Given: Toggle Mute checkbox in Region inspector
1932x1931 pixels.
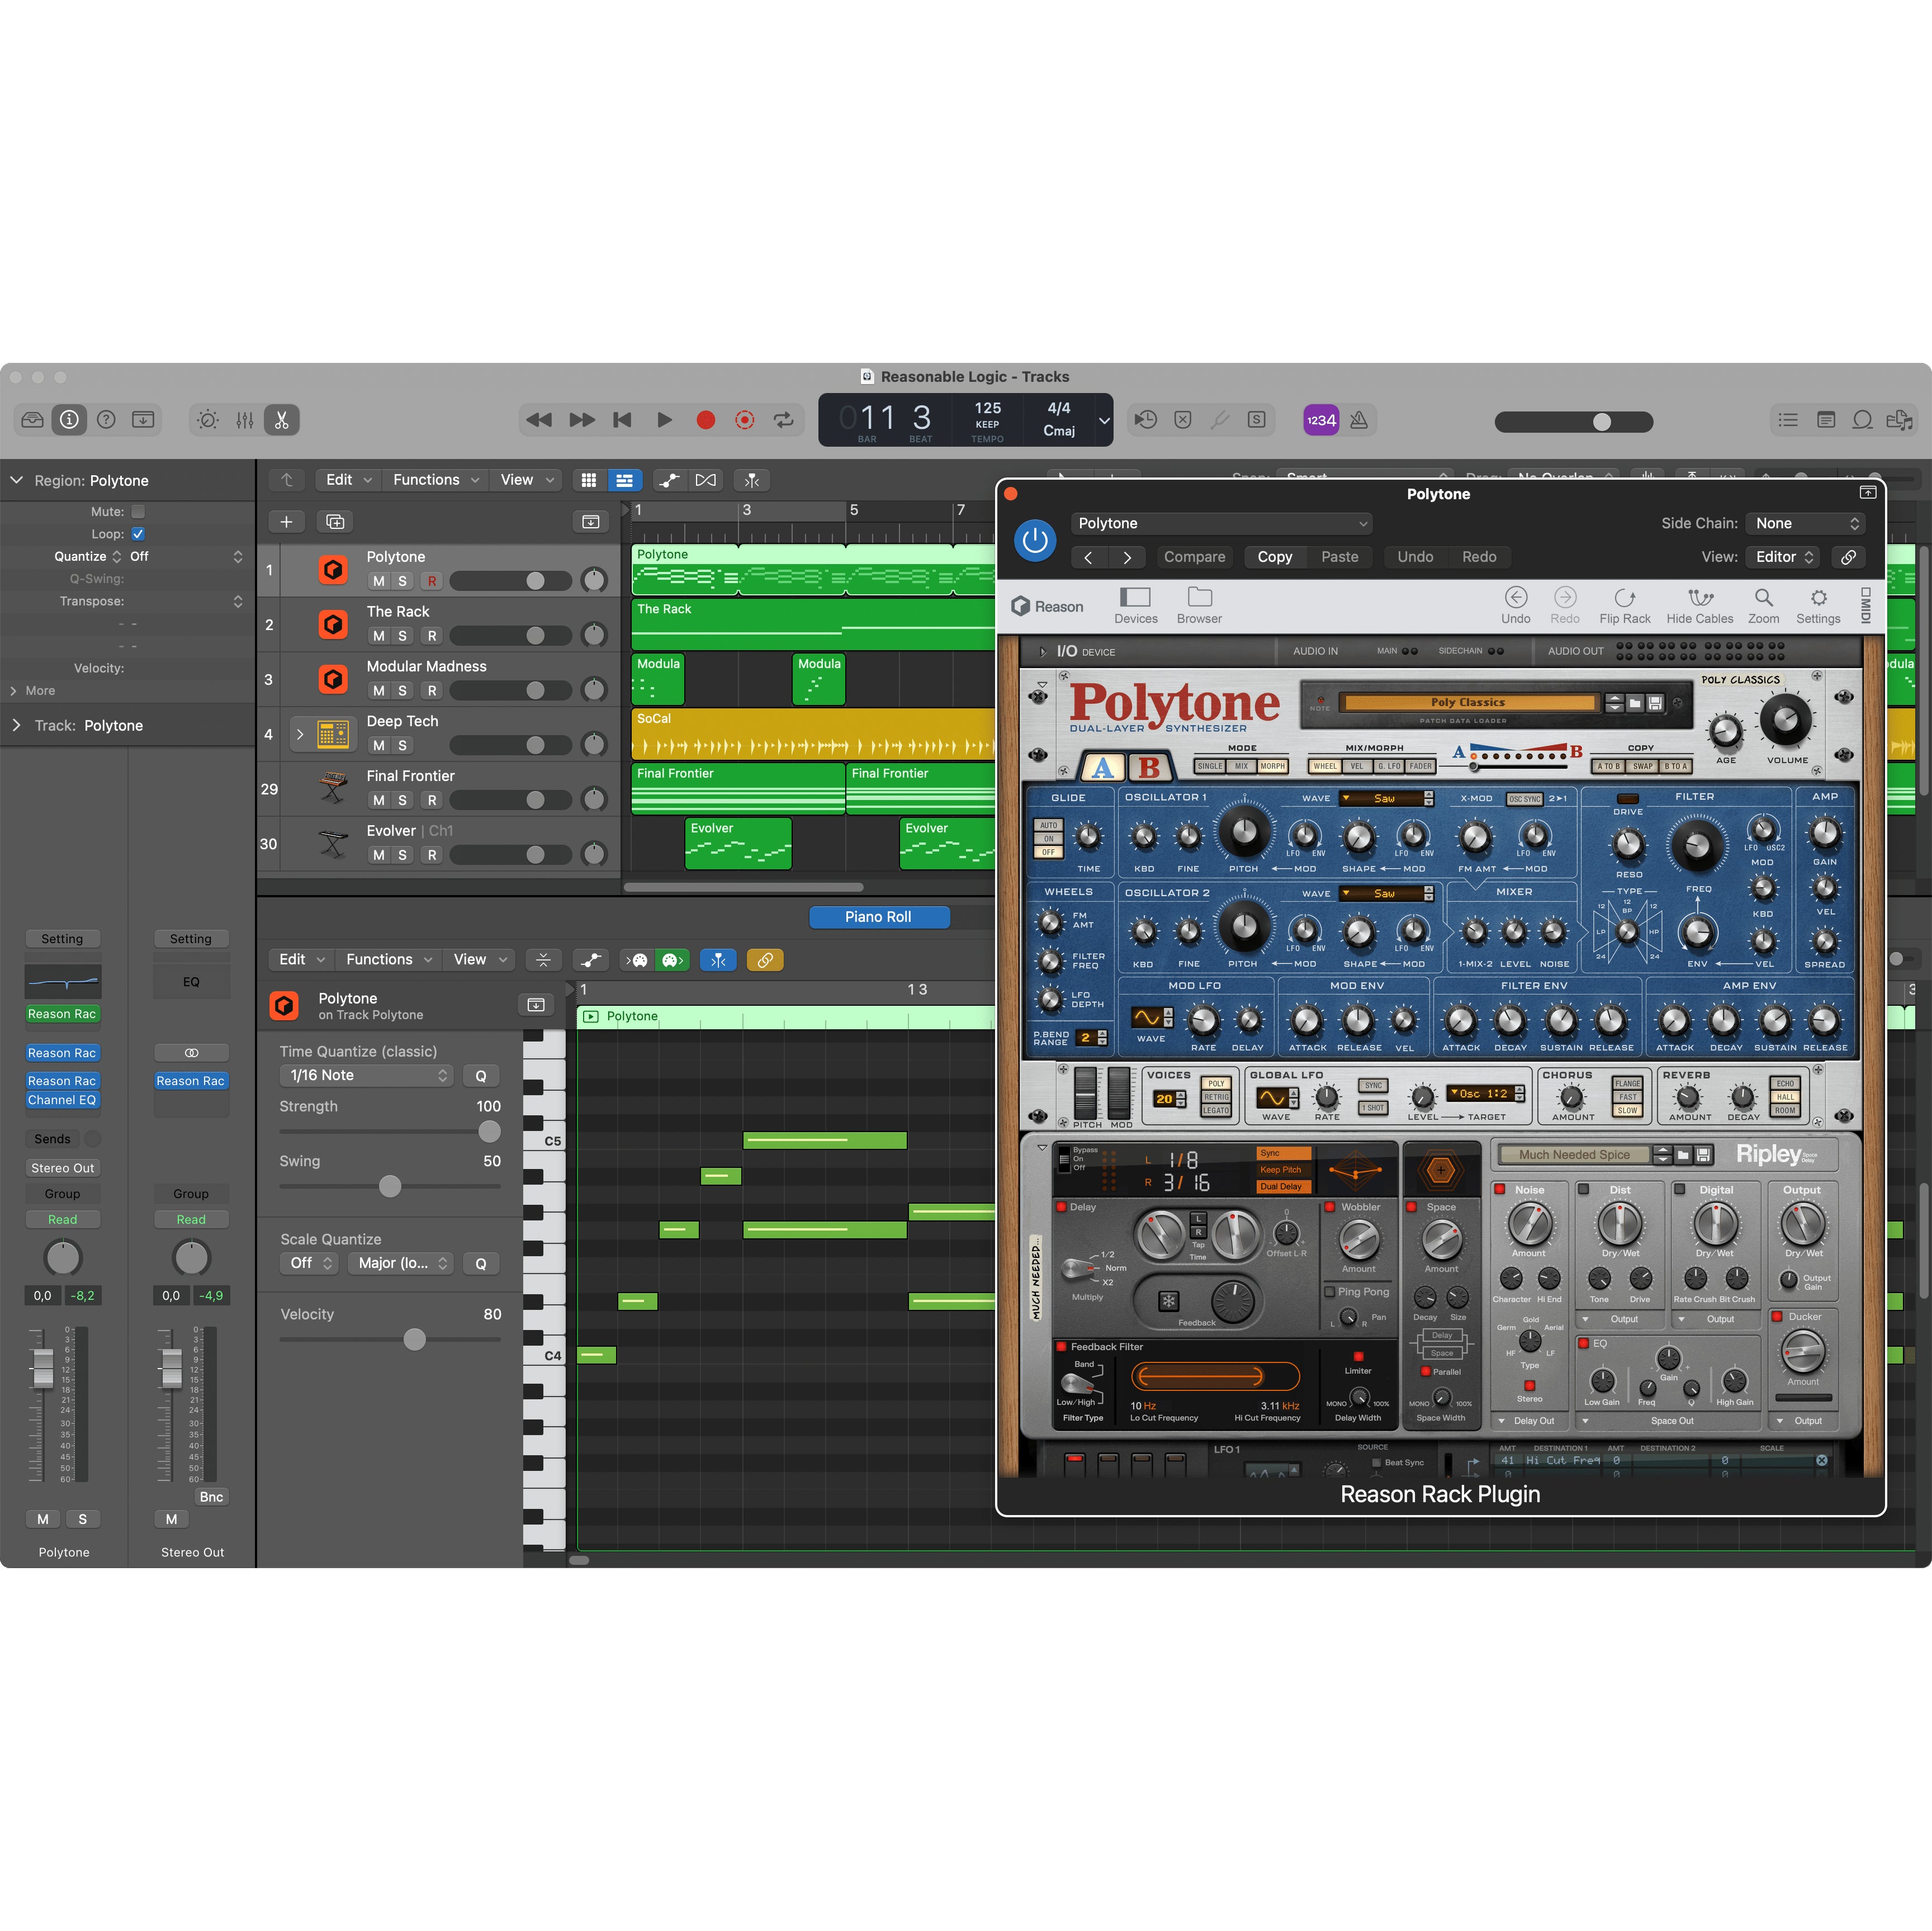Looking at the screenshot, I should coord(138,511).
